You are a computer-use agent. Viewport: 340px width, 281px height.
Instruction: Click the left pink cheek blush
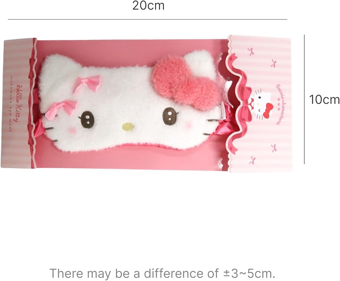coord(73,130)
